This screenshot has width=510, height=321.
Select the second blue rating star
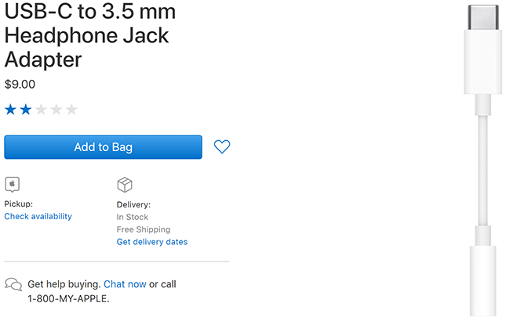[26, 110]
